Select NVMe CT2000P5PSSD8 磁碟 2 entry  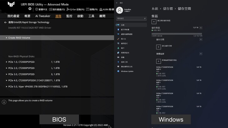[179, 98]
